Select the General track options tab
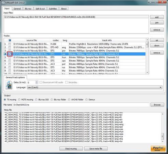This screenshot has height=154, width=168. point(15,77)
